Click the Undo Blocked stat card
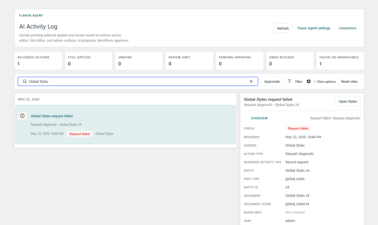The image size is (378, 225). (x=290, y=61)
